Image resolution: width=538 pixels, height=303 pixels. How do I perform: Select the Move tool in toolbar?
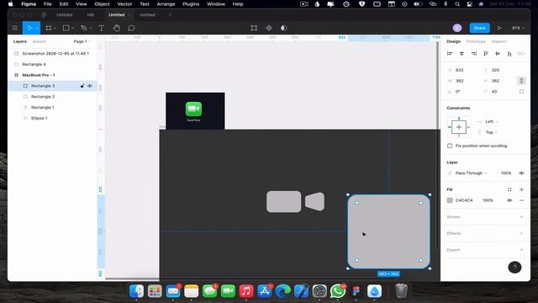[x=29, y=28]
